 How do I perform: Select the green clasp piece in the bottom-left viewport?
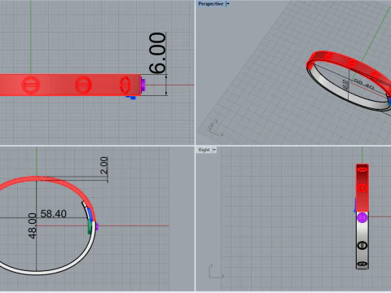pos(90,227)
